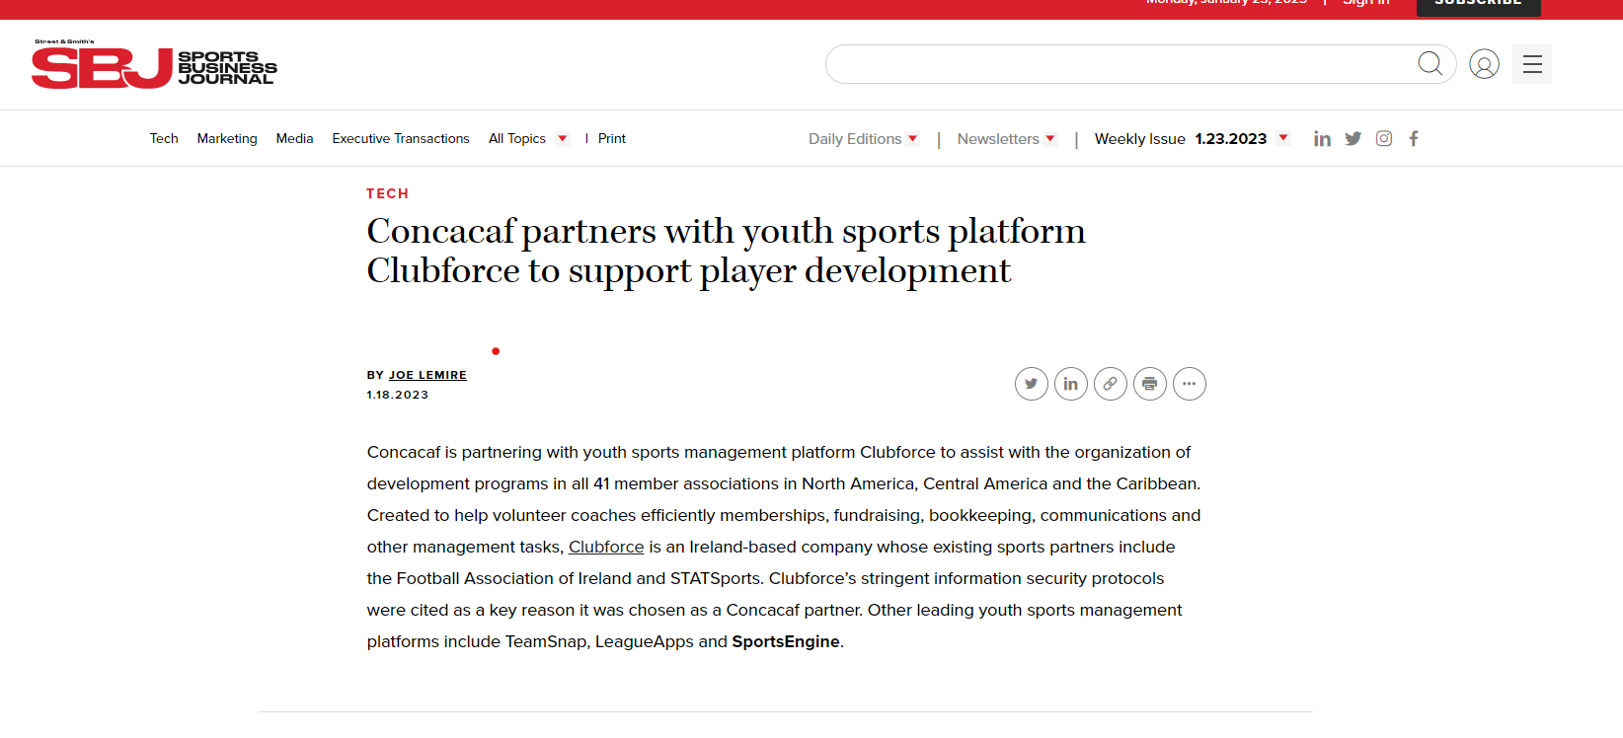Click the article date 1.18.2023

398,395
